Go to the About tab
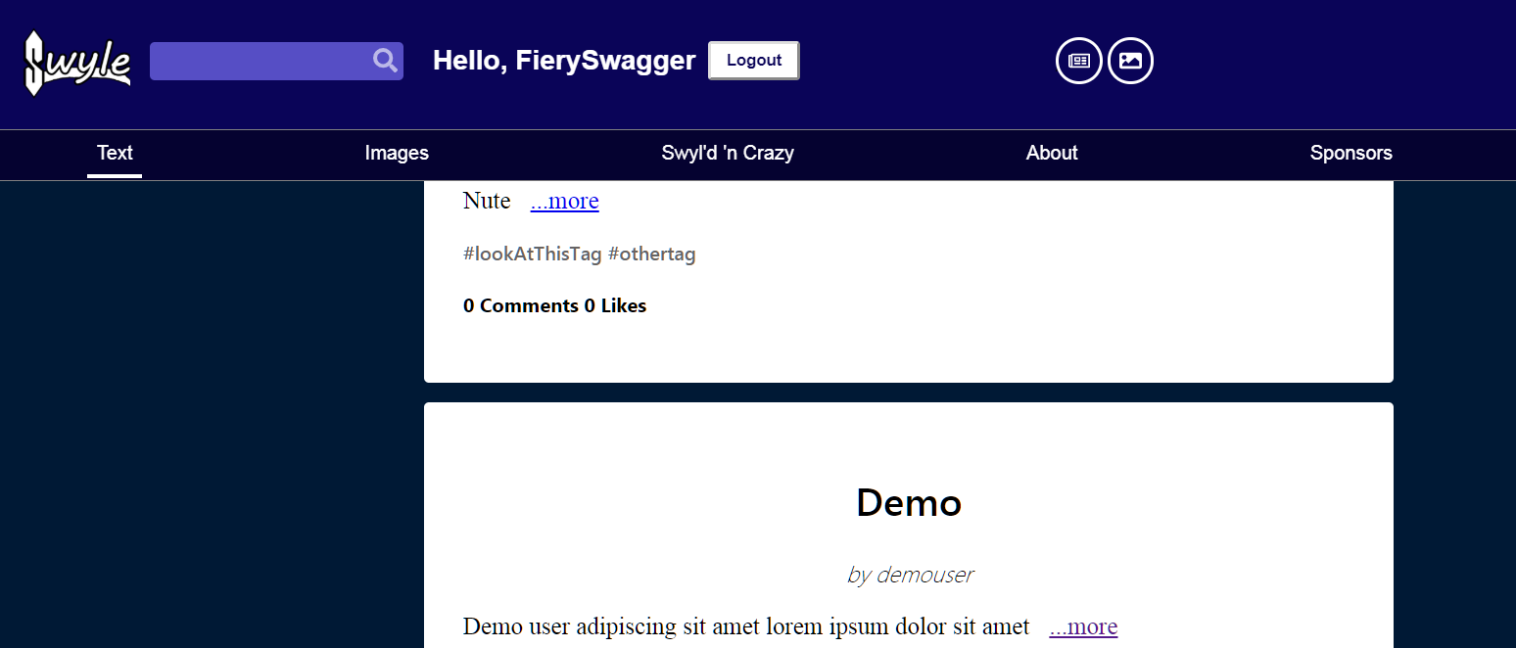Image resolution: width=1516 pixels, height=648 pixels. click(1052, 153)
